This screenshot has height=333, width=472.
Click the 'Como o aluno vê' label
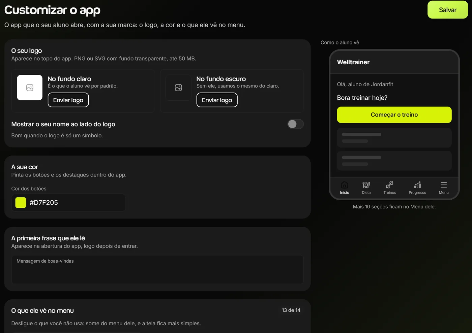[340, 42]
